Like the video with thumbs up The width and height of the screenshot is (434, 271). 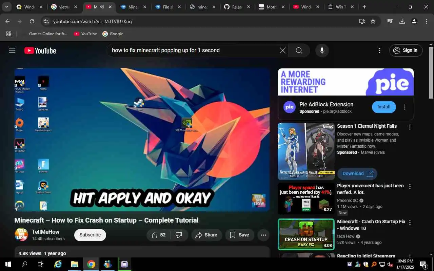click(x=158, y=235)
